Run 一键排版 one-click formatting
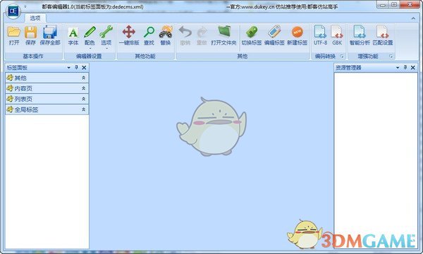 [129, 35]
